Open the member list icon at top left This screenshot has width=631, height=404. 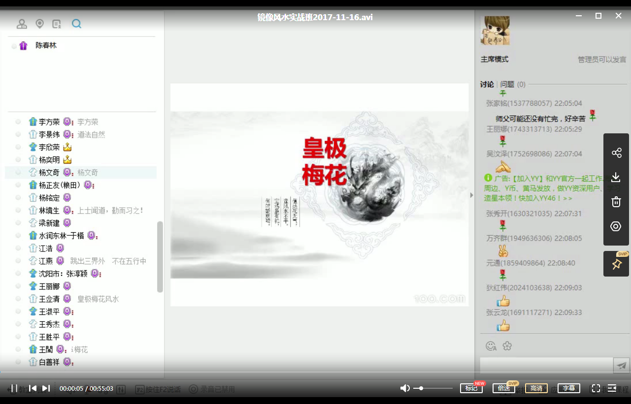point(22,24)
